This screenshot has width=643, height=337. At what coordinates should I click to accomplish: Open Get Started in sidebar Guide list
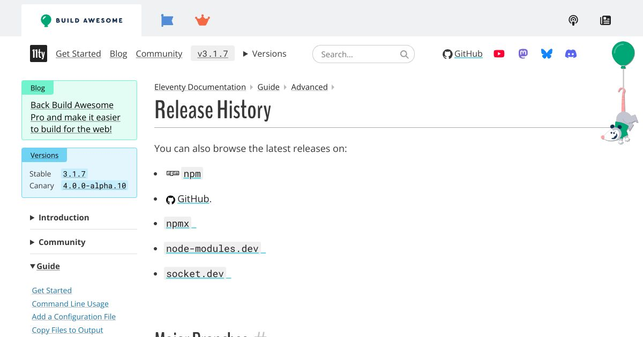pyautogui.click(x=52, y=290)
